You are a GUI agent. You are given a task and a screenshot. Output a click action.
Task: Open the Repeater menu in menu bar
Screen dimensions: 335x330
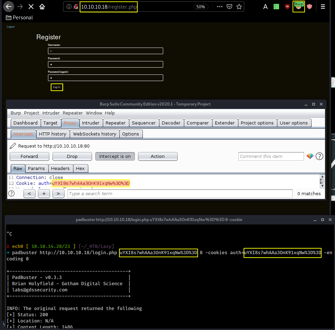pos(73,113)
